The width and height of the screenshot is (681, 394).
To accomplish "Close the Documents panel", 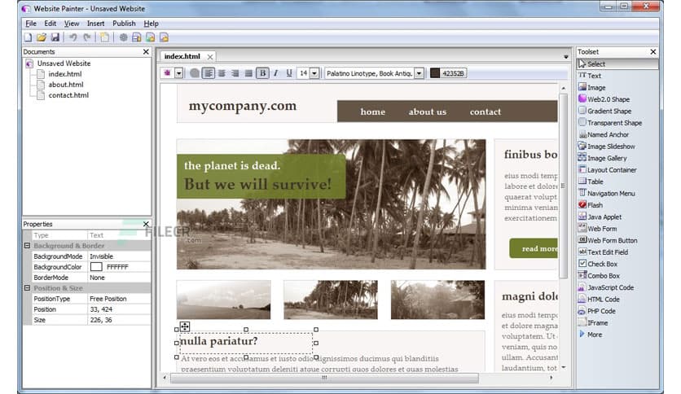I will 146,51.
